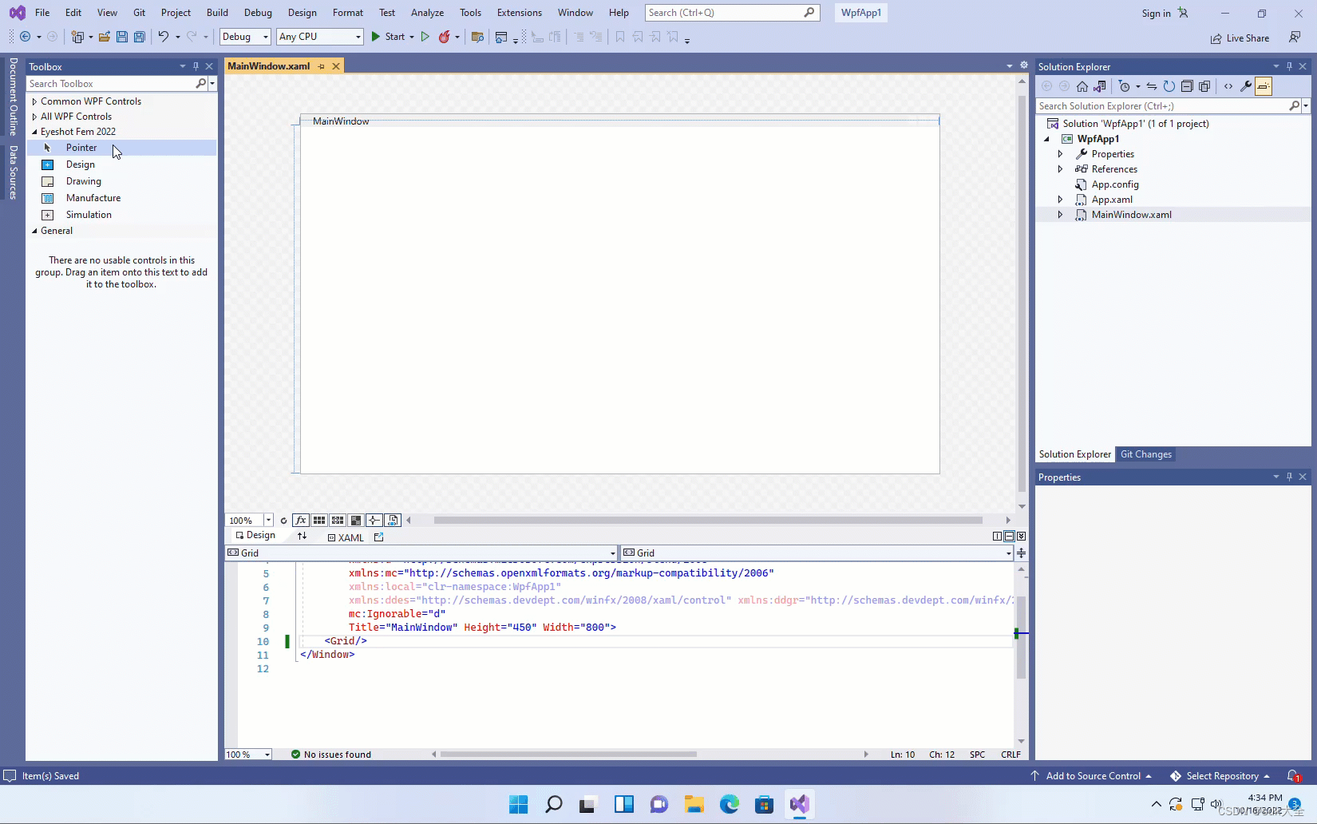Screen dimensions: 1317x824
Task: Click the Start Debugging green arrow
Action: (x=375, y=37)
